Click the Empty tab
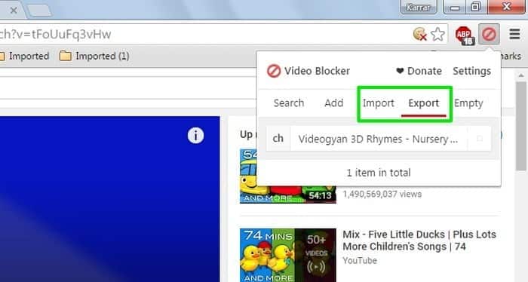 point(468,103)
